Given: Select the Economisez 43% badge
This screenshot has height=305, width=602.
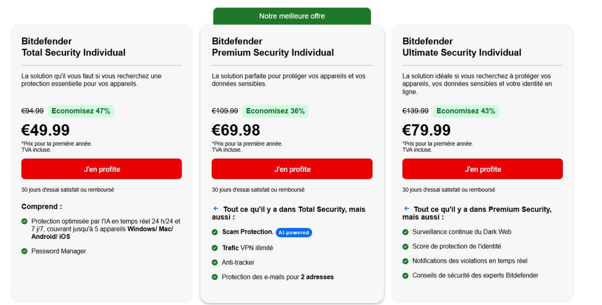Looking at the screenshot, I should click(x=466, y=111).
